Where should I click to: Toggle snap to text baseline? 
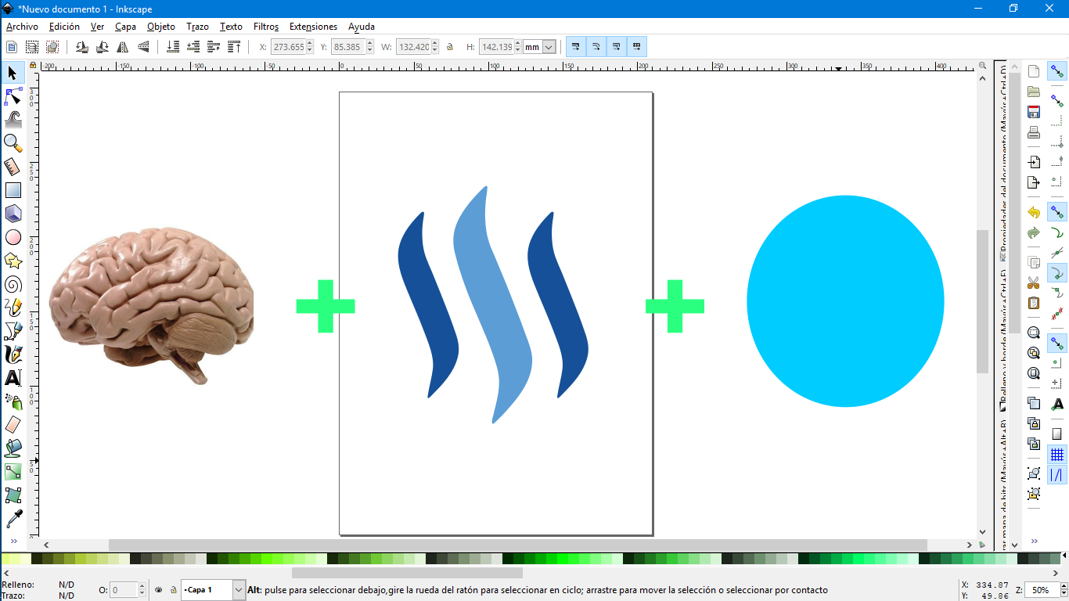point(1057,405)
